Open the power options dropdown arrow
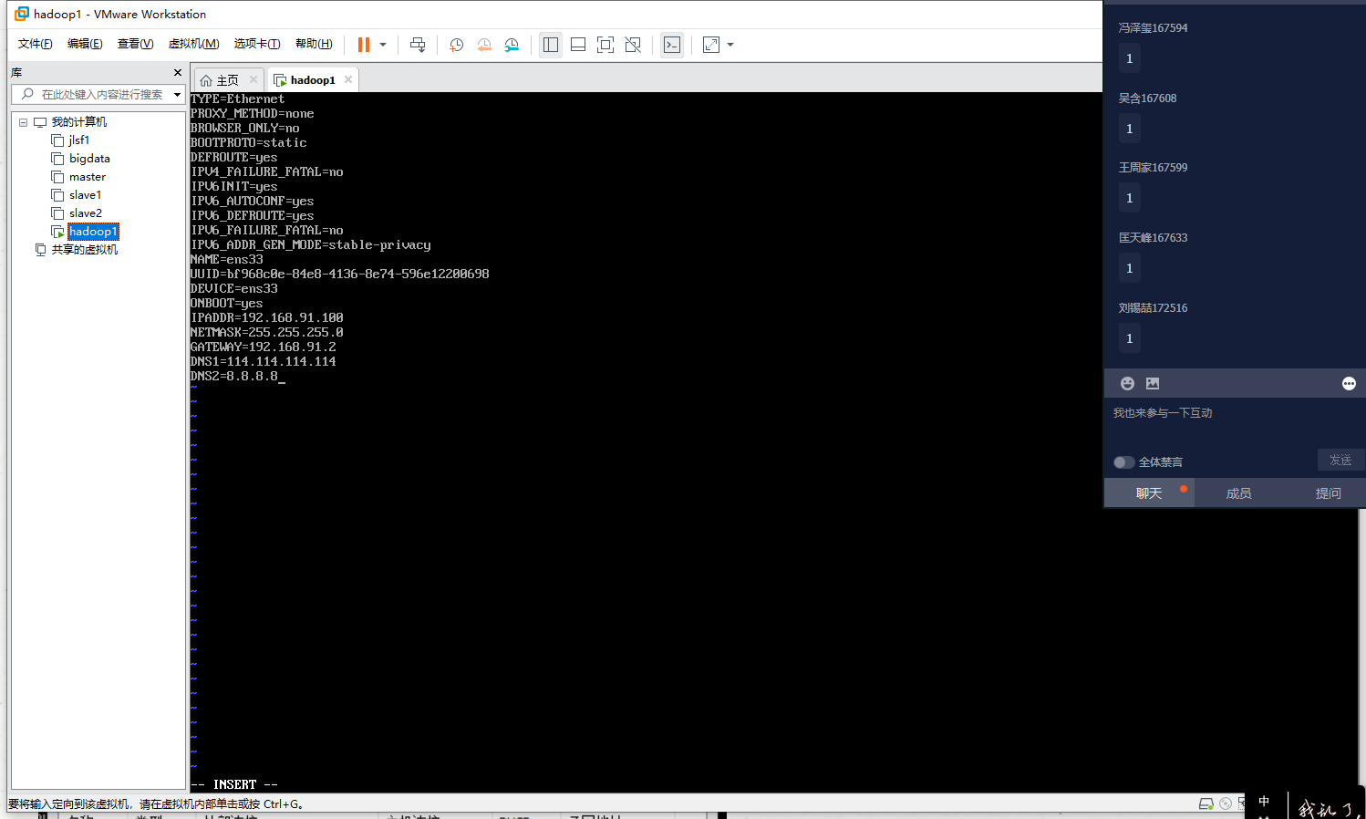The width and height of the screenshot is (1366, 819). (x=383, y=45)
